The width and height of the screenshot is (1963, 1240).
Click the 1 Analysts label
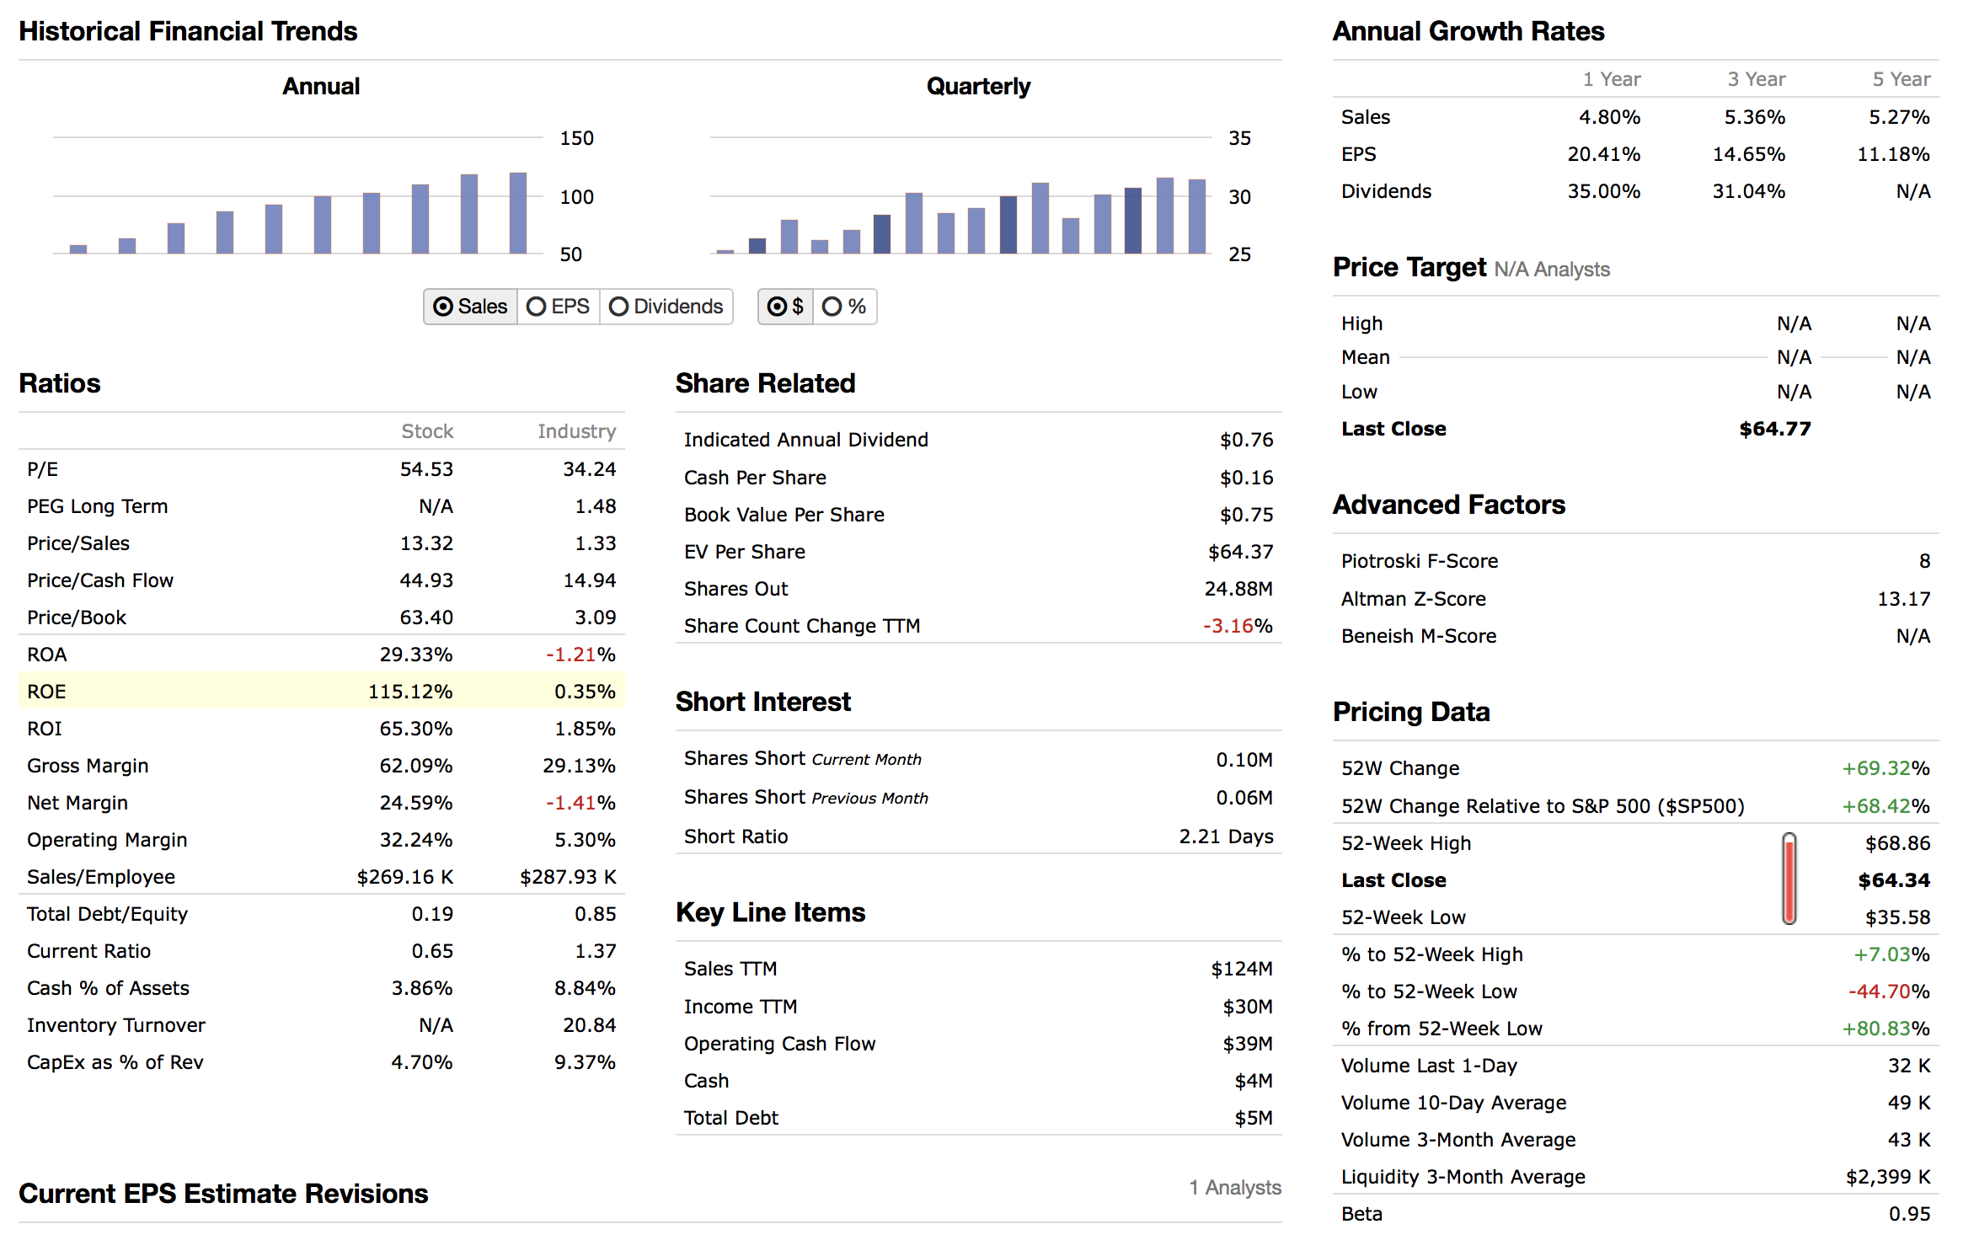pos(1234,1188)
